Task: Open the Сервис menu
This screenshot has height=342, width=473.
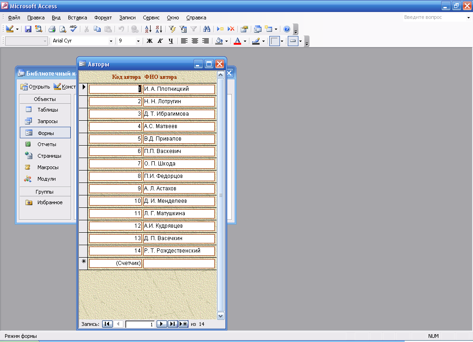Action: 151,18
